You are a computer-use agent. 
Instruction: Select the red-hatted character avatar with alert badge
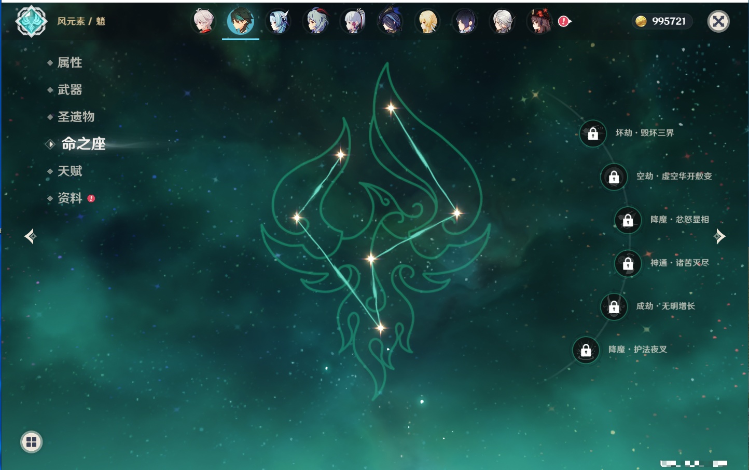[x=540, y=21]
